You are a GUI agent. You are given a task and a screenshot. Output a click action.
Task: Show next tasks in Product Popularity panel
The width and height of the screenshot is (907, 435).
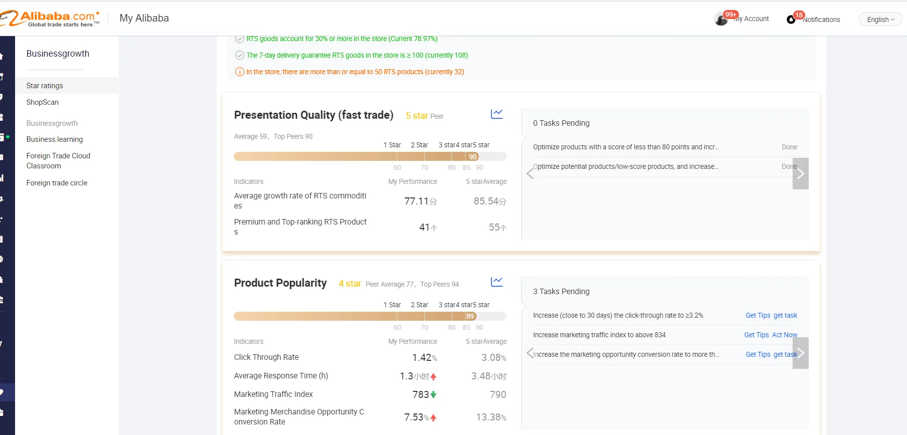[x=801, y=353]
